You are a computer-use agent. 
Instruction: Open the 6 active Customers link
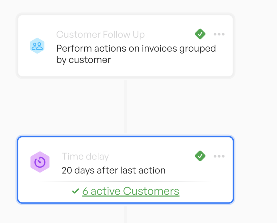click(131, 191)
